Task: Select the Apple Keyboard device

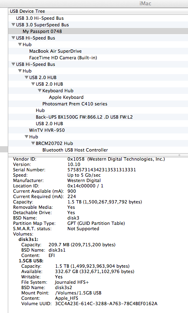Action: pyautogui.click(x=98, y=97)
